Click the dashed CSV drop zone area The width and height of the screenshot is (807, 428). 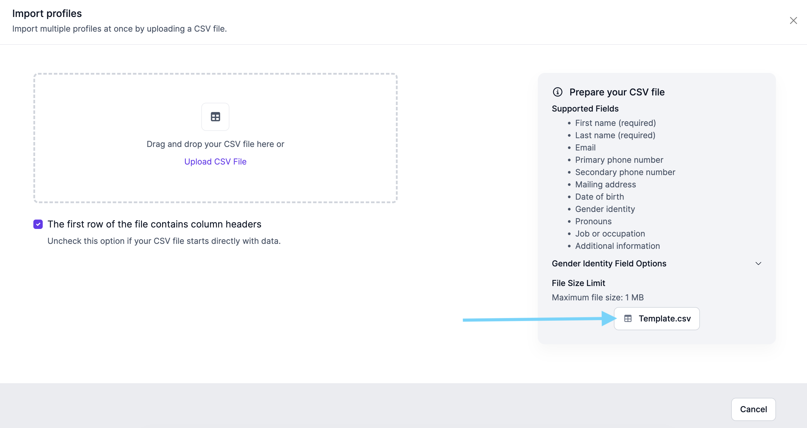(x=216, y=138)
